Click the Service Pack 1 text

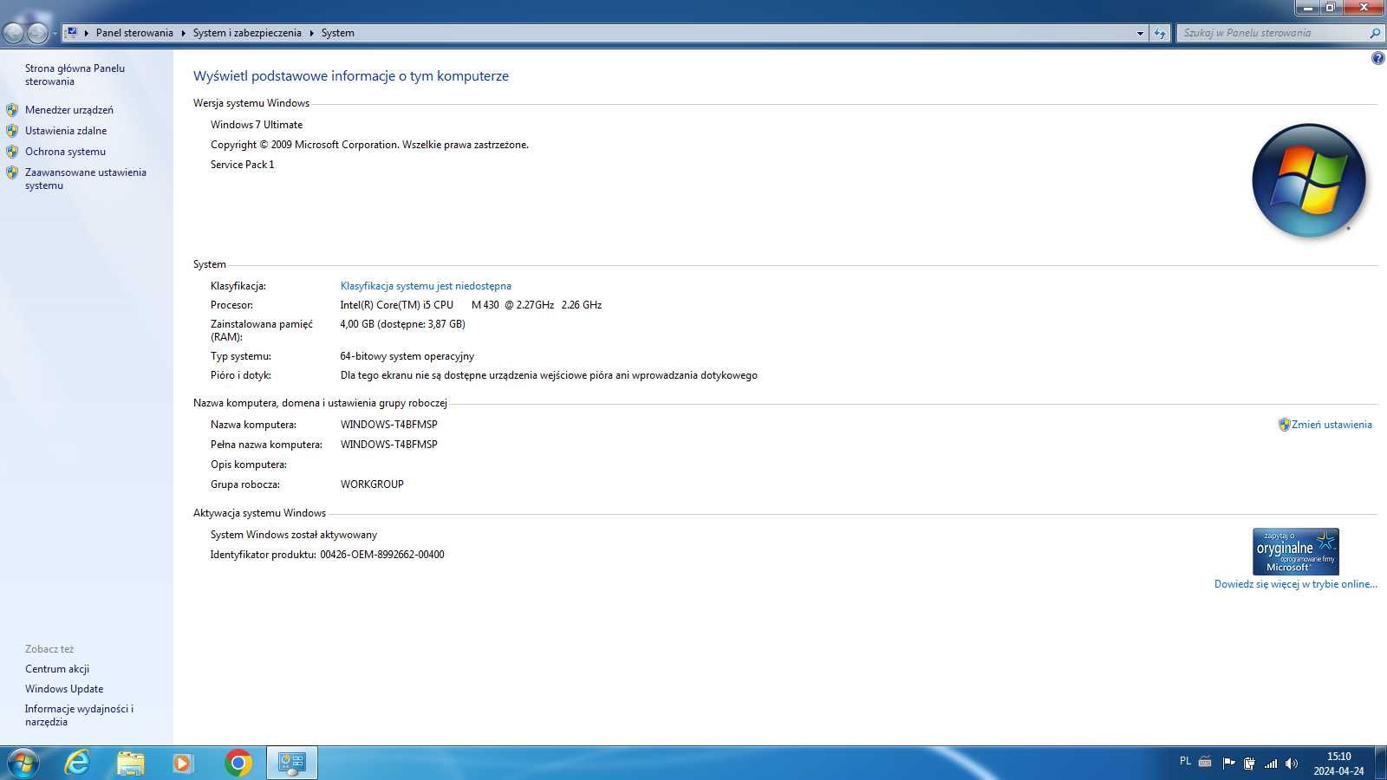242,165
